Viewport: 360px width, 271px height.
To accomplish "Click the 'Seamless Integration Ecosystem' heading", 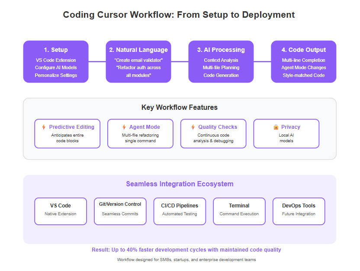I will (180, 184).
